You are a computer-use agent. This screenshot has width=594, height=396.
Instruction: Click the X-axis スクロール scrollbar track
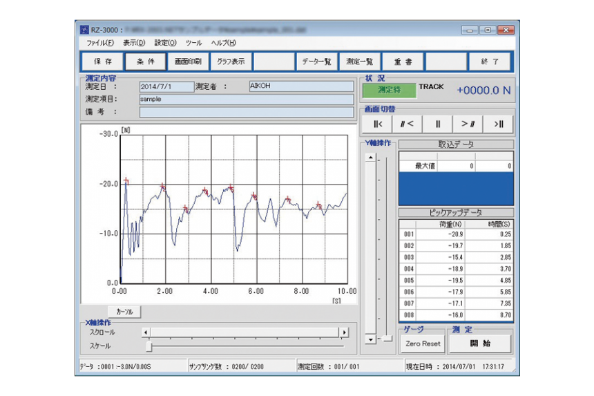click(245, 332)
